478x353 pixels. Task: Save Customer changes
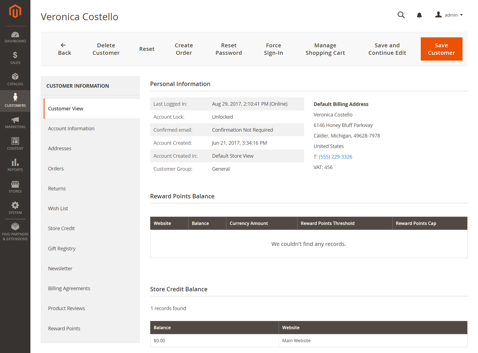(441, 49)
